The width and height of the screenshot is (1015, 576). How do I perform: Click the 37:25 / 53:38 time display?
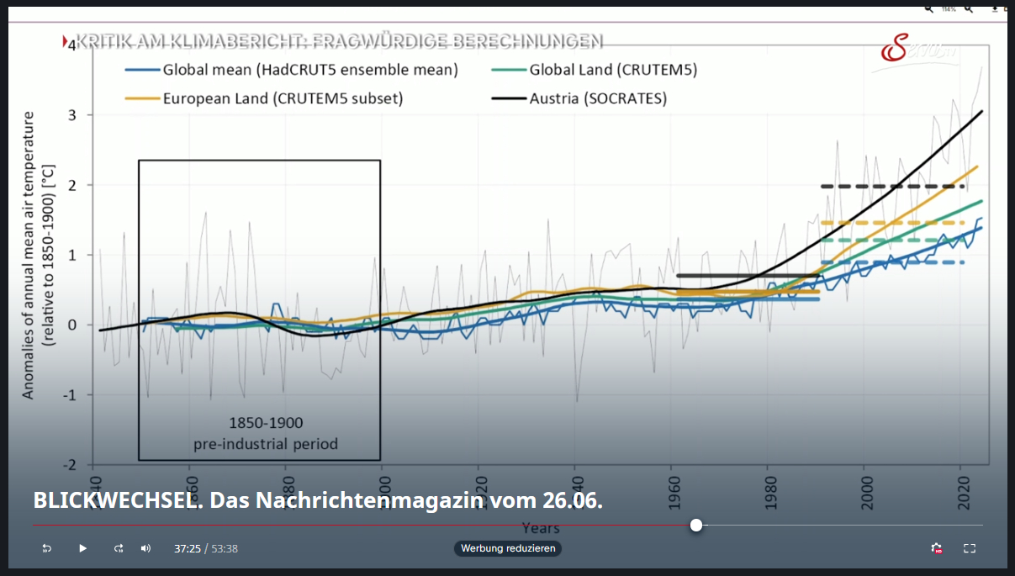tap(205, 548)
